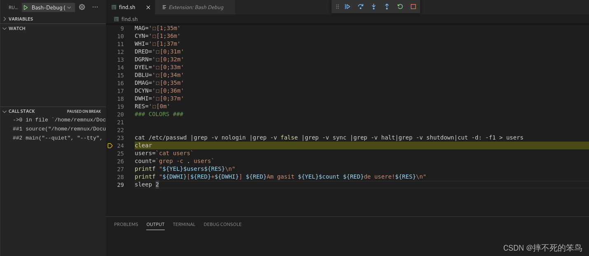Click the printf "${YEL}$users" line

[185, 169]
